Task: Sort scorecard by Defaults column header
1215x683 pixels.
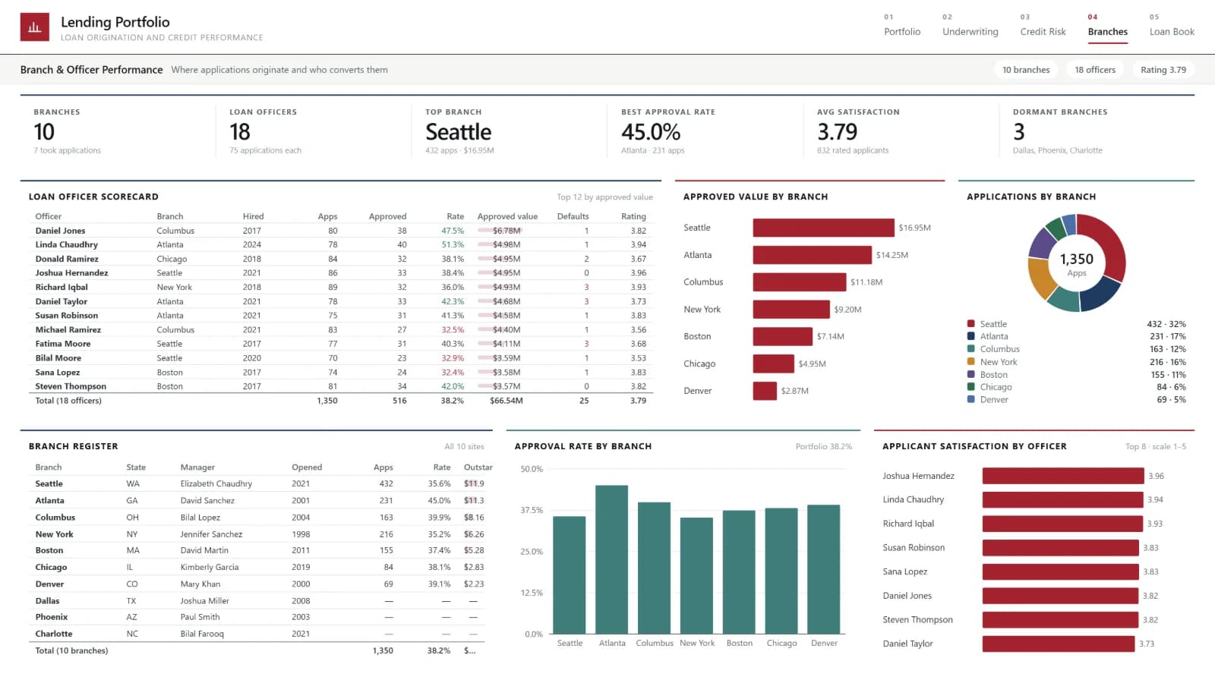Action: coord(573,216)
